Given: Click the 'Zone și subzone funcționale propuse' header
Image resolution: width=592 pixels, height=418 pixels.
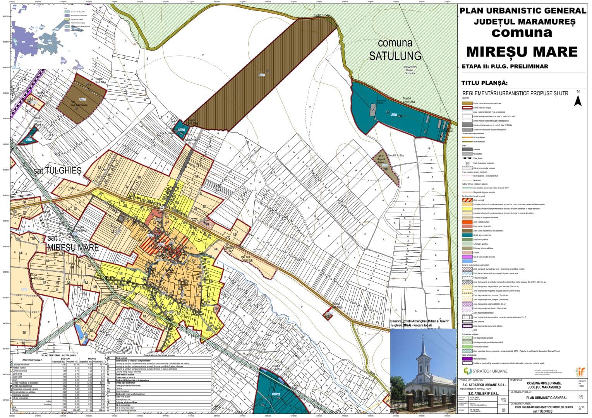Looking at the screenshot, I should (159, 355).
